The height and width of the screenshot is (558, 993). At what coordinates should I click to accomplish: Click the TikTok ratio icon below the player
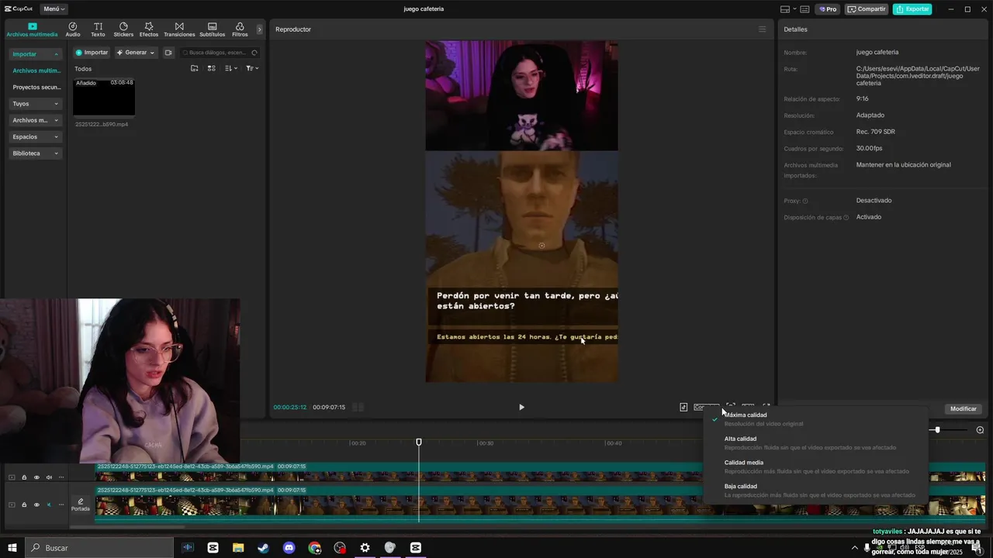coord(683,407)
